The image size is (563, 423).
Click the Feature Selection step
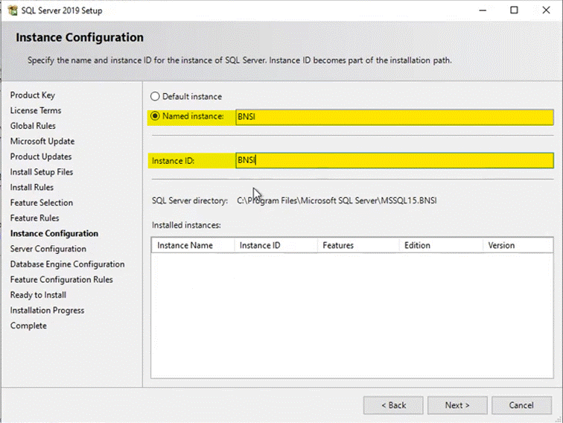tap(42, 203)
